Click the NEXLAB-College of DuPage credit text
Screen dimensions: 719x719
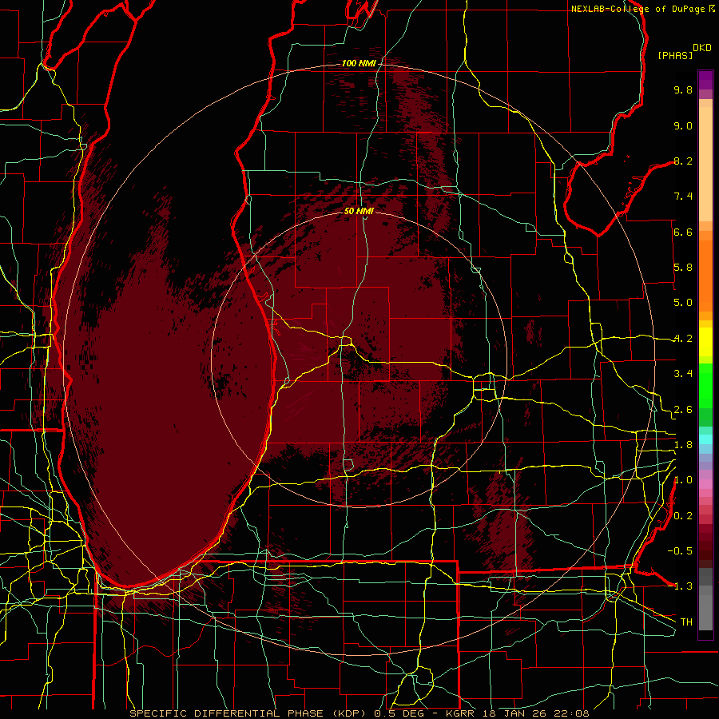pos(638,9)
